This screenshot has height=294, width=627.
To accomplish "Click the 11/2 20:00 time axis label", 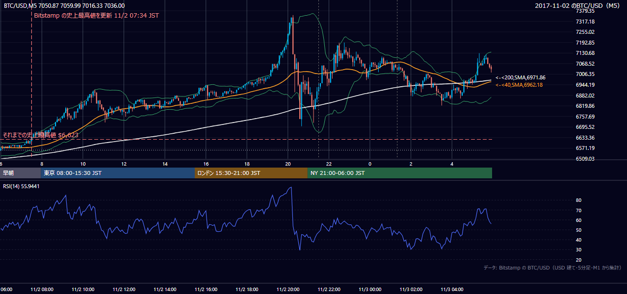I will click(x=288, y=289).
